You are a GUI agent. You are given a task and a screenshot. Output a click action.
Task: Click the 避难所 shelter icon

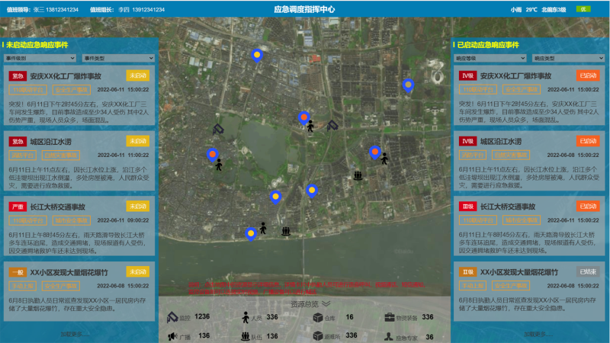[318, 335]
